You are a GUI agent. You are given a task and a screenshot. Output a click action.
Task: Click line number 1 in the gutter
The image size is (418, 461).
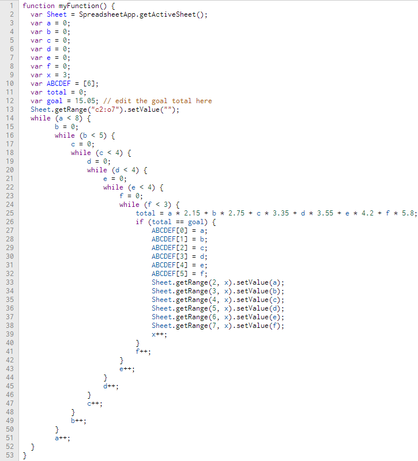pyautogui.click(x=12, y=6)
